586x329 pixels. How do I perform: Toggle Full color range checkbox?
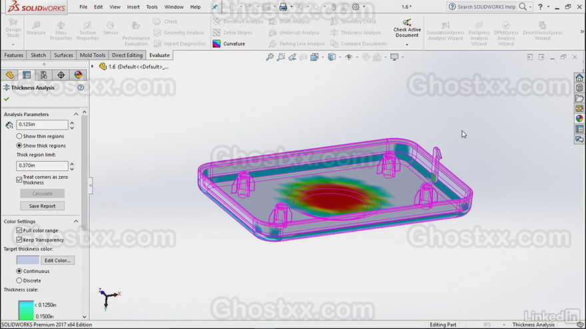19,231
